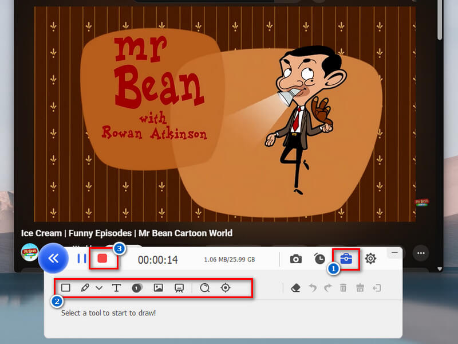This screenshot has width=458, height=344.
Task: Select the pencil drawing tool
Action: click(x=85, y=288)
